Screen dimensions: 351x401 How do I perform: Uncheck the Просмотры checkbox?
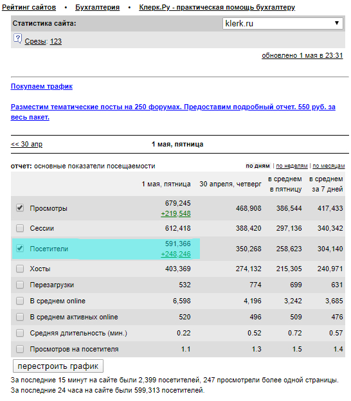coord(20,208)
